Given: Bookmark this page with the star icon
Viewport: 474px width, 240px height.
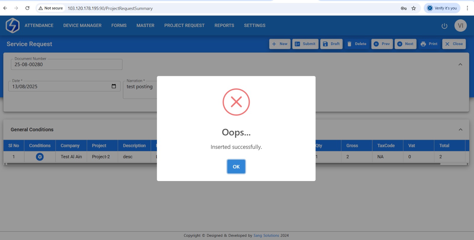Looking at the screenshot, I should 414,8.
